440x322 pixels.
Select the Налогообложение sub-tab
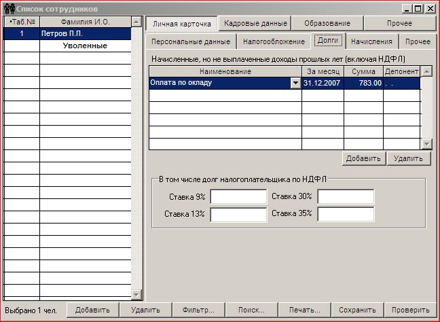point(274,42)
